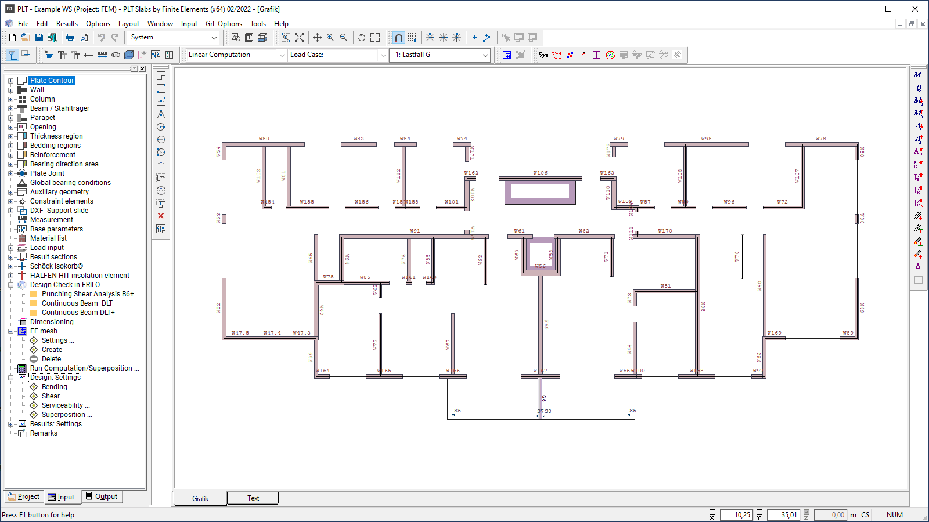This screenshot has height=522, width=929.
Task: Toggle the dotted grid display button
Action: pyautogui.click(x=412, y=37)
